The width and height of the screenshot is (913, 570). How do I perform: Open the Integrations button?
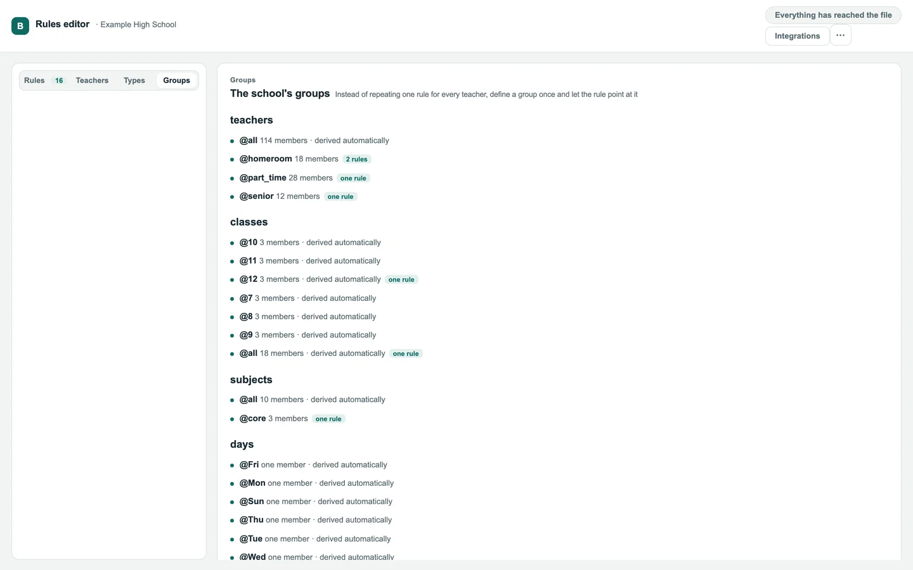(x=797, y=36)
